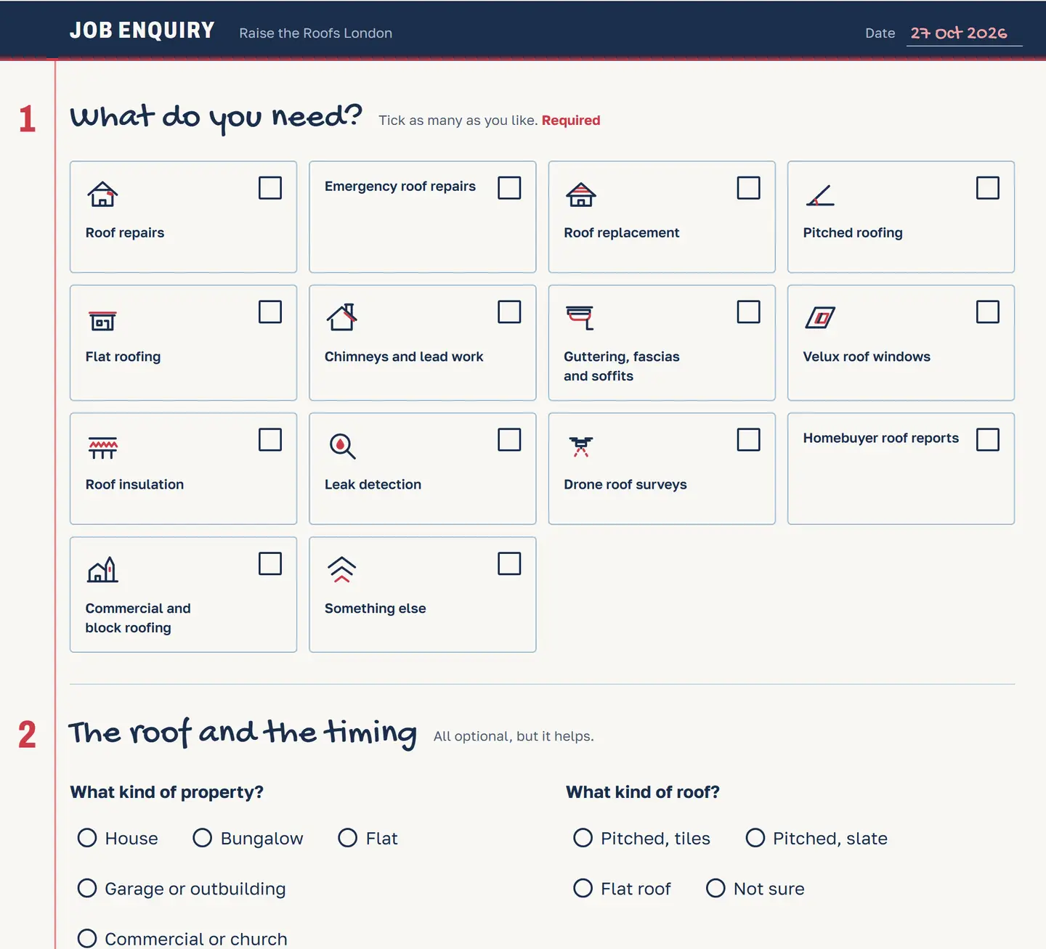The image size is (1046, 949).
Task: Click the Drone roof surveys icon
Action: (581, 447)
